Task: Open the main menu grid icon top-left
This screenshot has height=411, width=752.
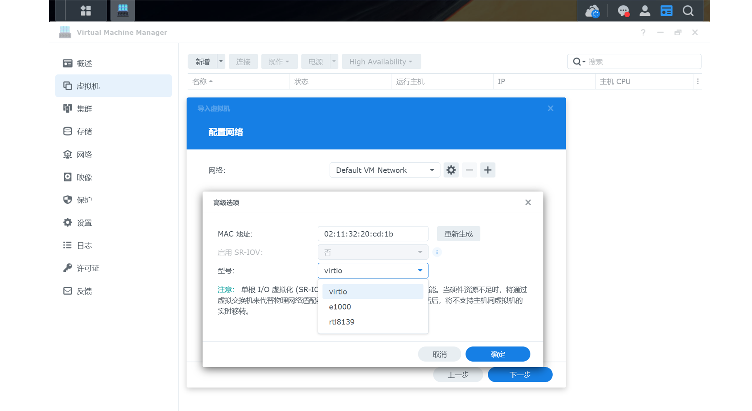Action: pyautogui.click(x=85, y=10)
